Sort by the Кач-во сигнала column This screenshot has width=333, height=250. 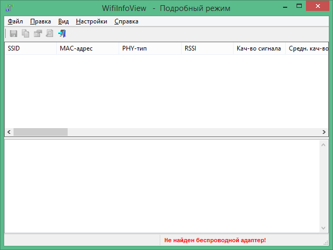[x=259, y=48]
